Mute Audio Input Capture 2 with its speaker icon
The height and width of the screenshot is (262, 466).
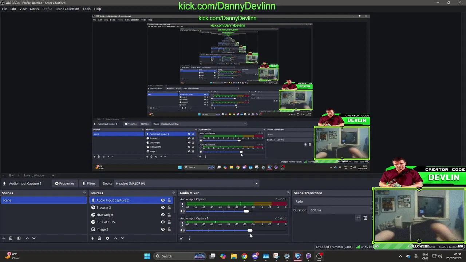pos(182,230)
